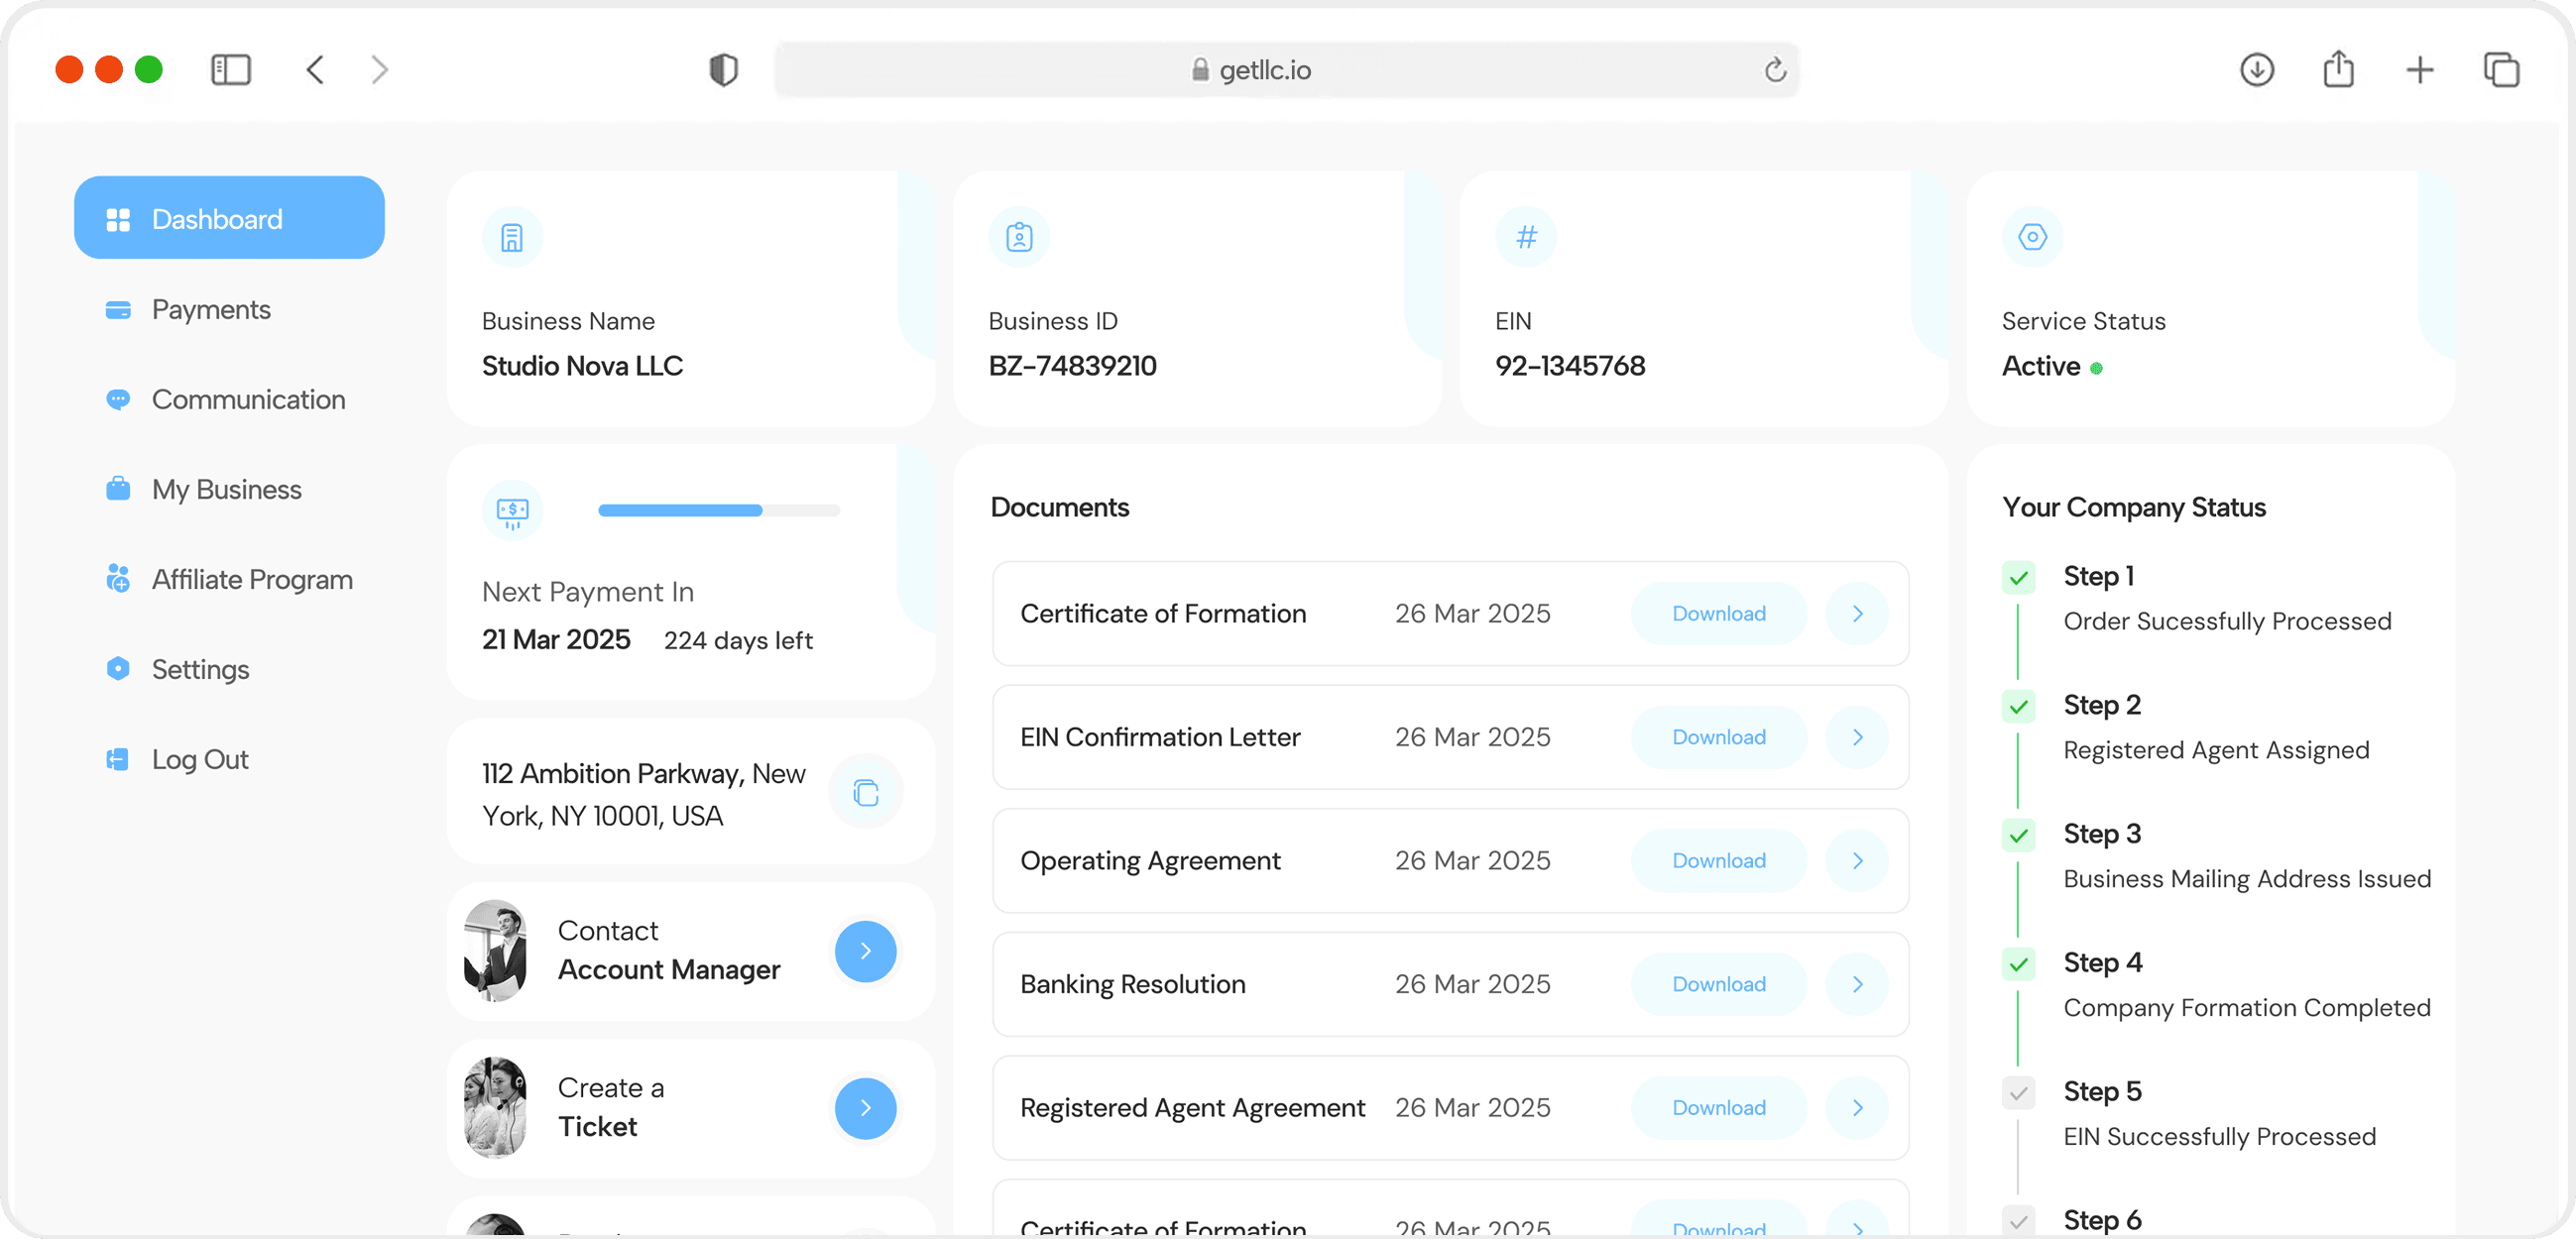Click the Step 1 green checkbox

2019,578
